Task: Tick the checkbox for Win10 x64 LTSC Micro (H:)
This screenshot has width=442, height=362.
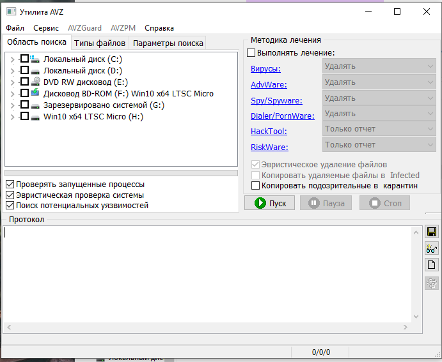Action: 24,116
